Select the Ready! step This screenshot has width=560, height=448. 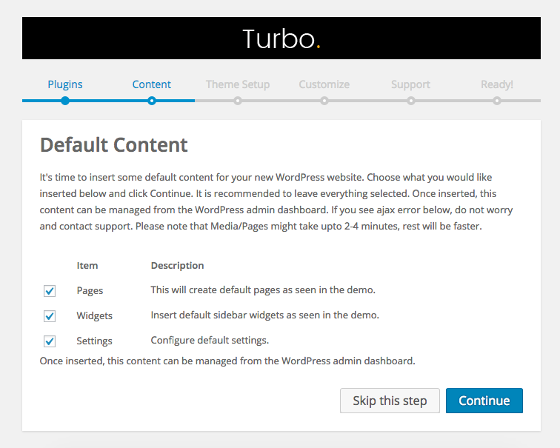click(497, 84)
